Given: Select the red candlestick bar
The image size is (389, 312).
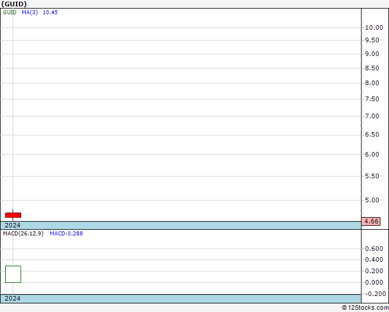Looking at the screenshot, I should click(x=13, y=215).
